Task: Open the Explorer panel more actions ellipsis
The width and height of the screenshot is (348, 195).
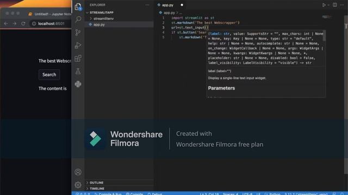Action: click(x=147, y=5)
